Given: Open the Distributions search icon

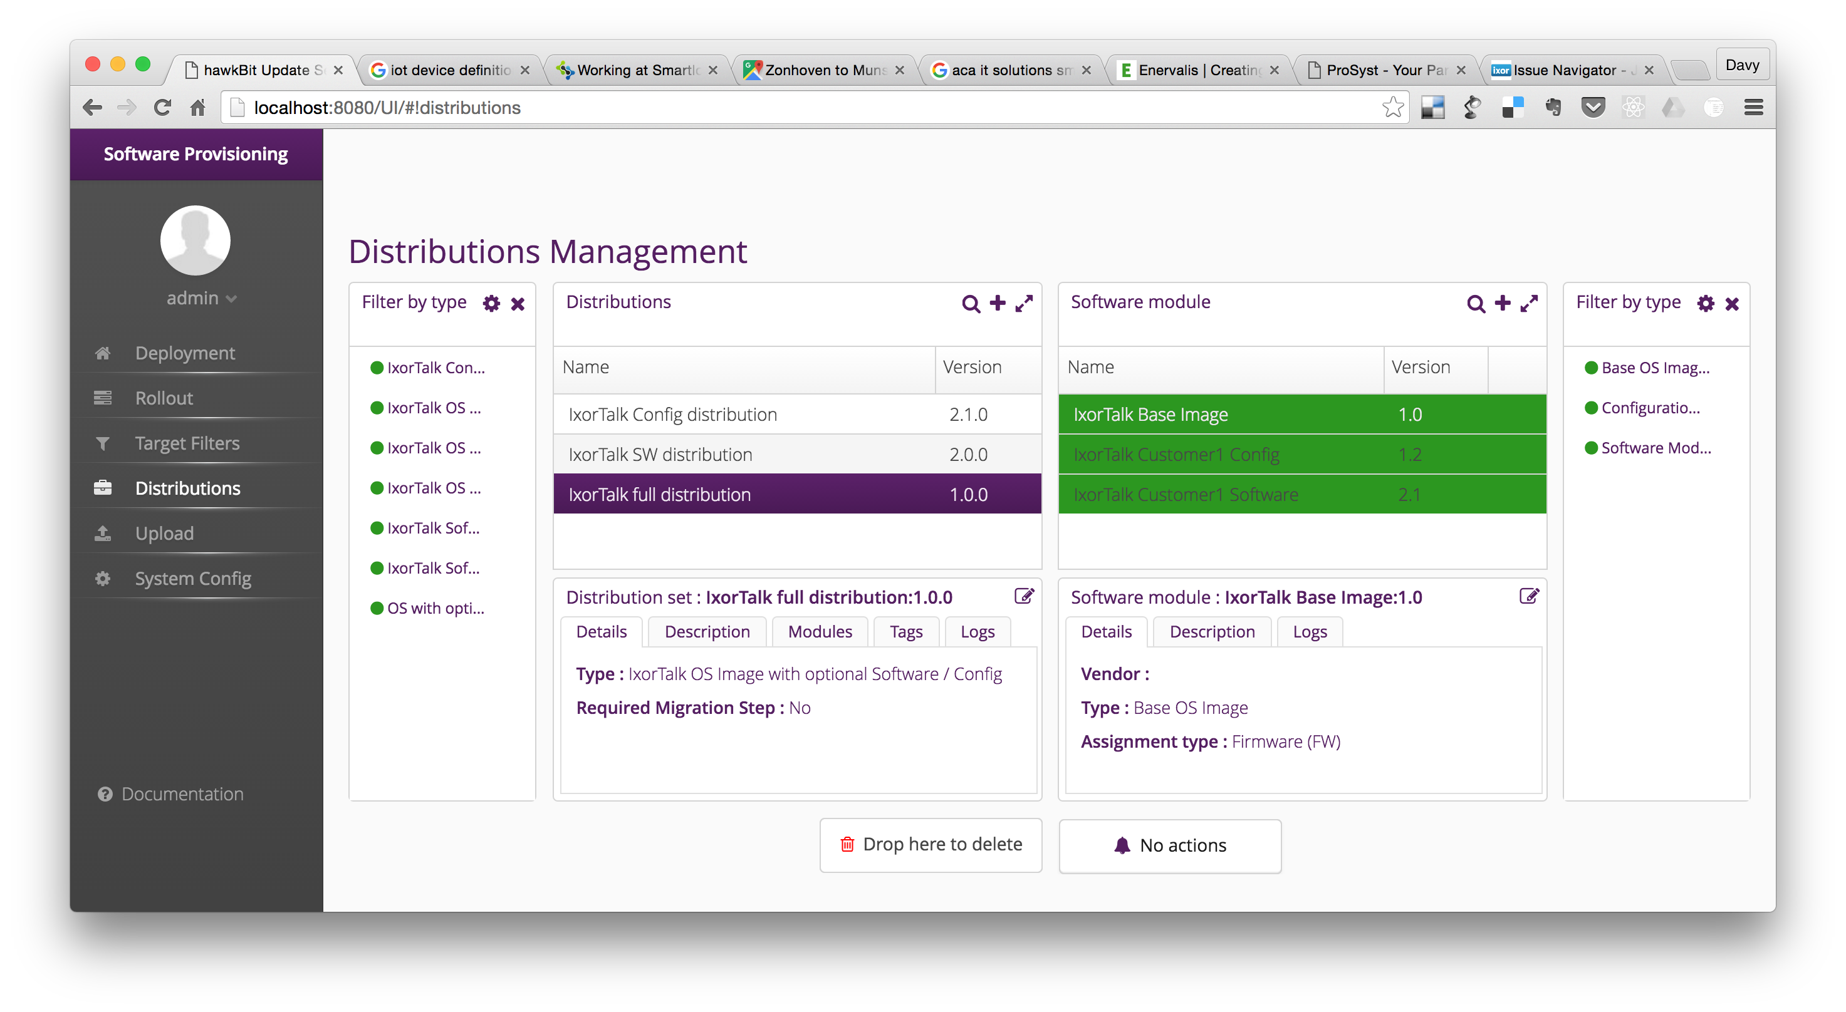Looking at the screenshot, I should [970, 303].
